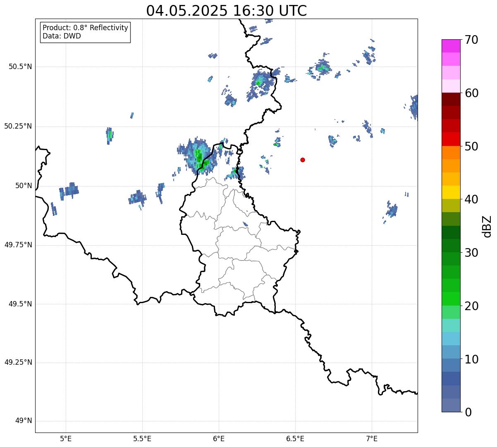Click the 50°N latitude label
Screen dimensions: 497x447
point(24,186)
